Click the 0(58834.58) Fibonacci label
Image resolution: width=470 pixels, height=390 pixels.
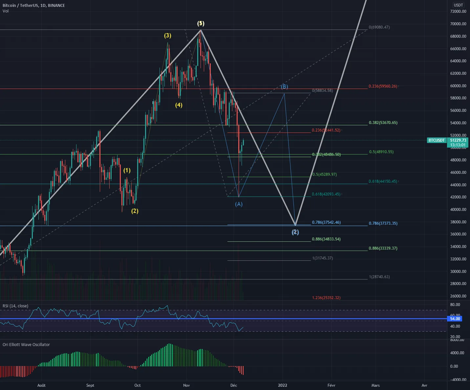pos(322,91)
